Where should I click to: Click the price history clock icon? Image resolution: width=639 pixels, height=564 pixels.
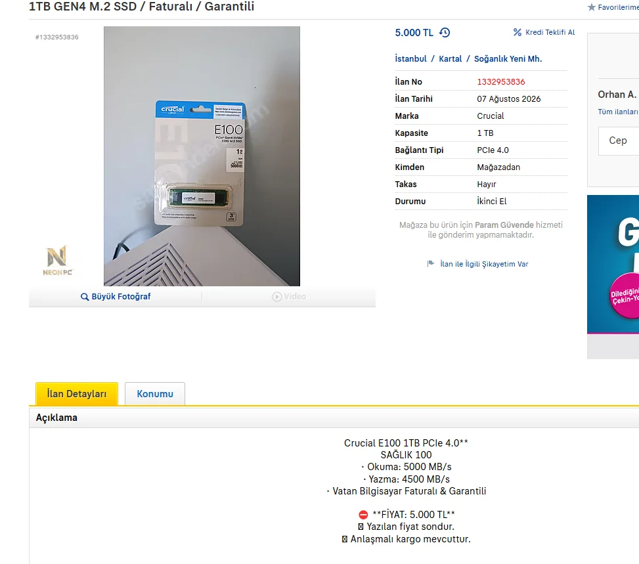tap(445, 33)
